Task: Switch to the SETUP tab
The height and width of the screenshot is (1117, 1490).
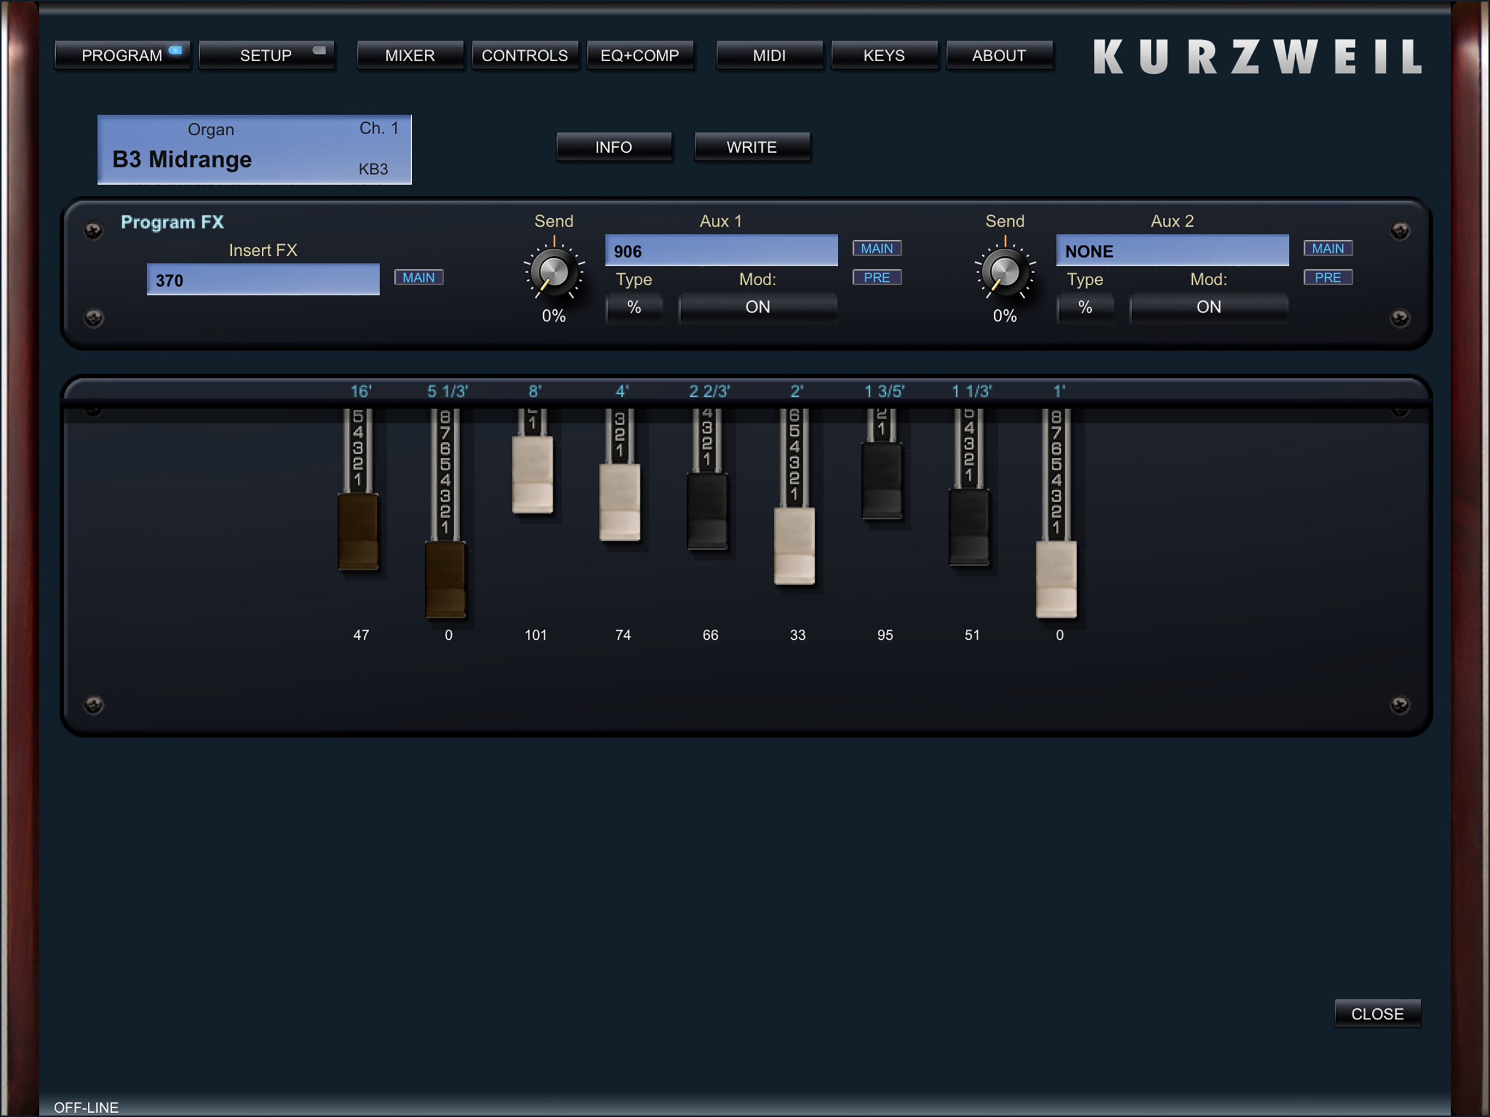Action: click(x=266, y=55)
